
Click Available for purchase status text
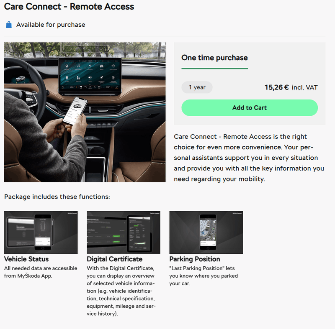tap(51, 25)
